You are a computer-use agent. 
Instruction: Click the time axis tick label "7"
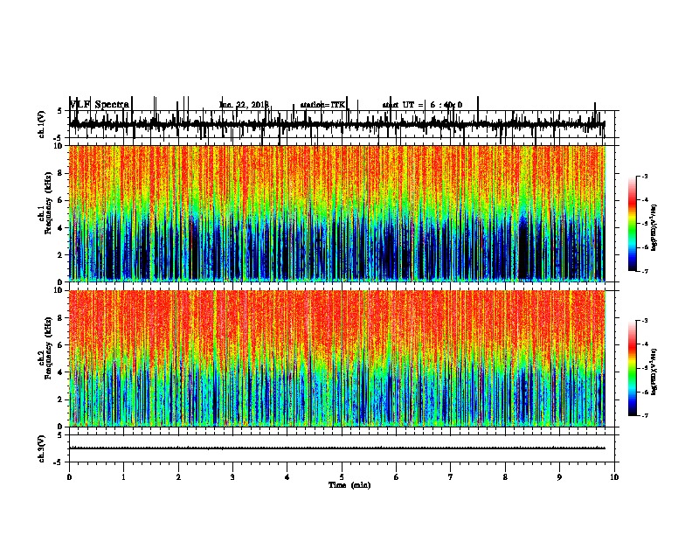pos(451,477)
